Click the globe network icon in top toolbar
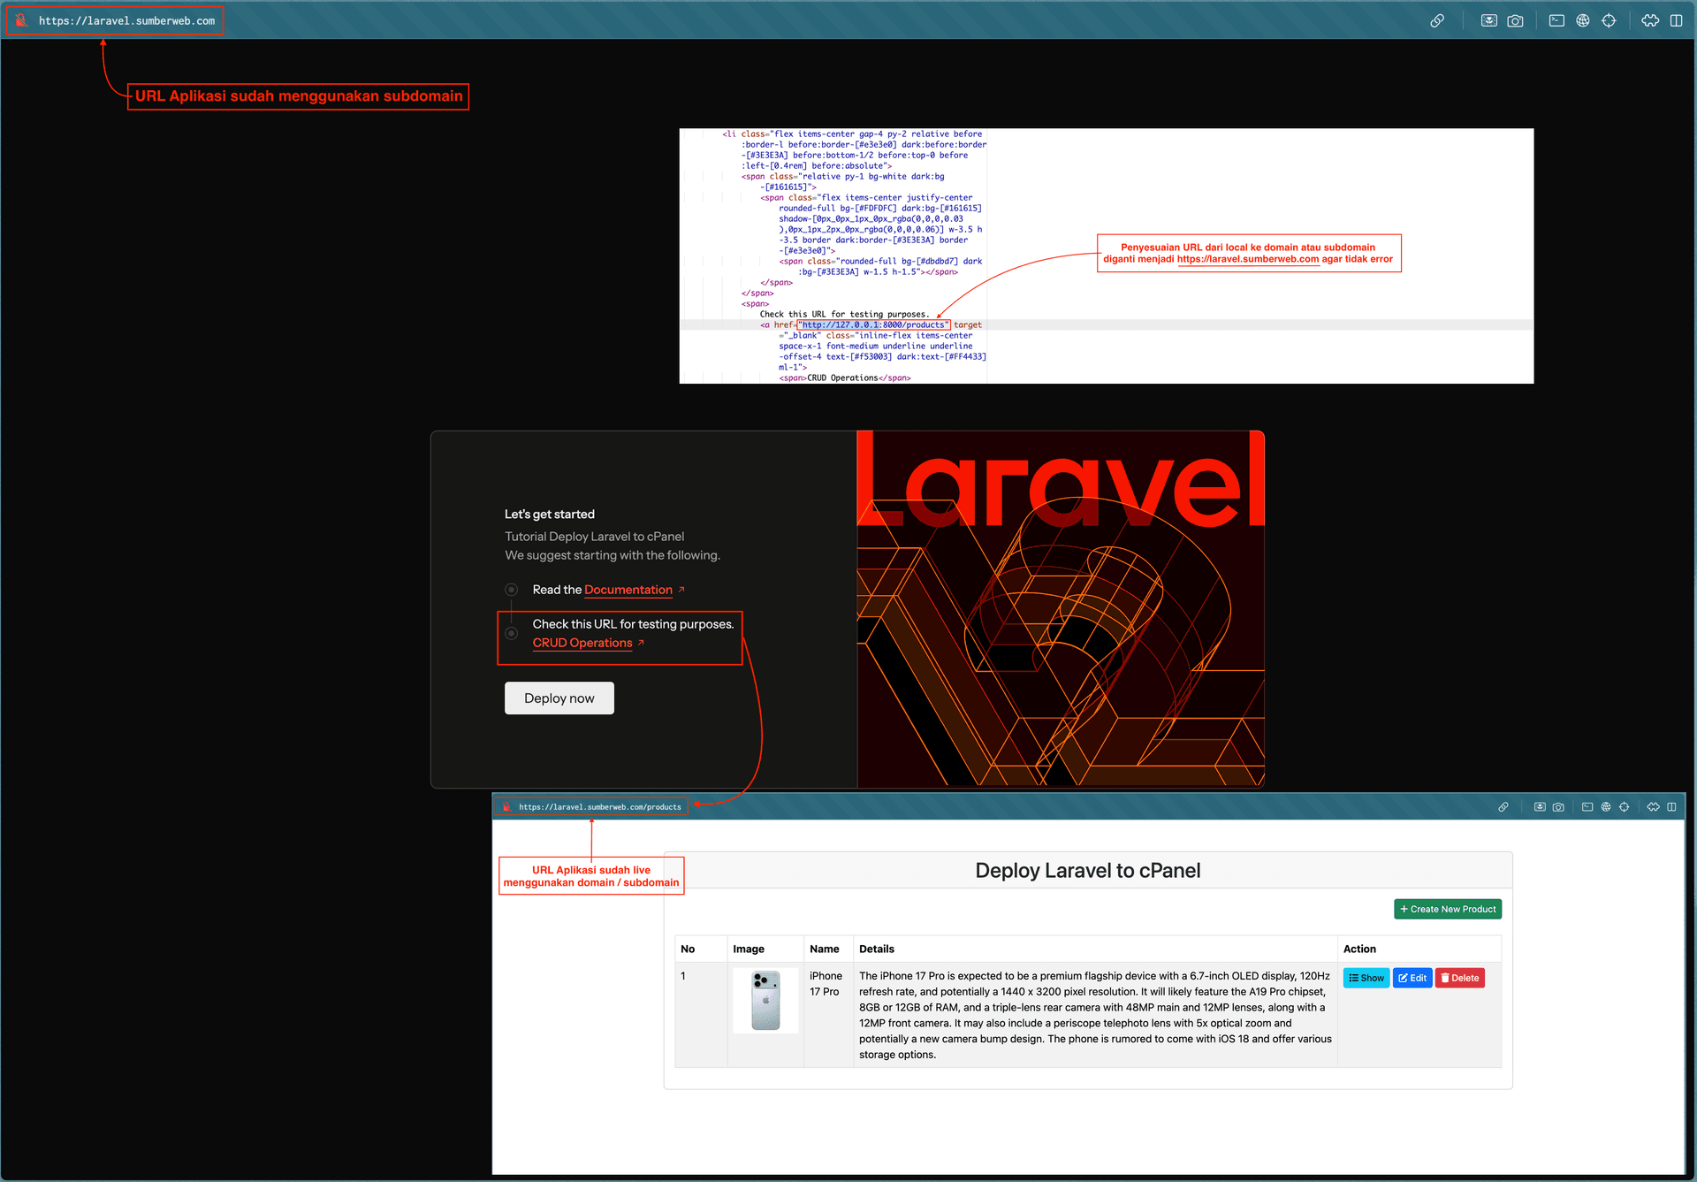Viewport: 1697px width, 1182px height. coord(1583,20)
